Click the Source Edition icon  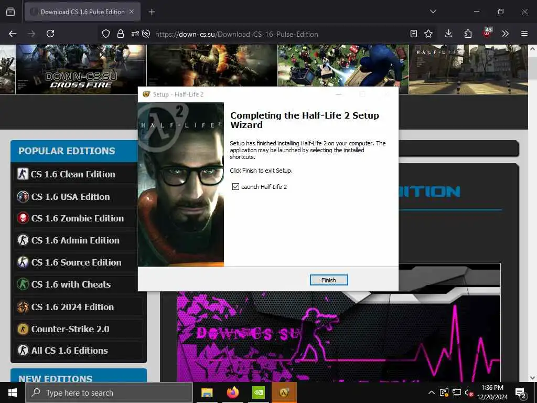pos(23,262)
